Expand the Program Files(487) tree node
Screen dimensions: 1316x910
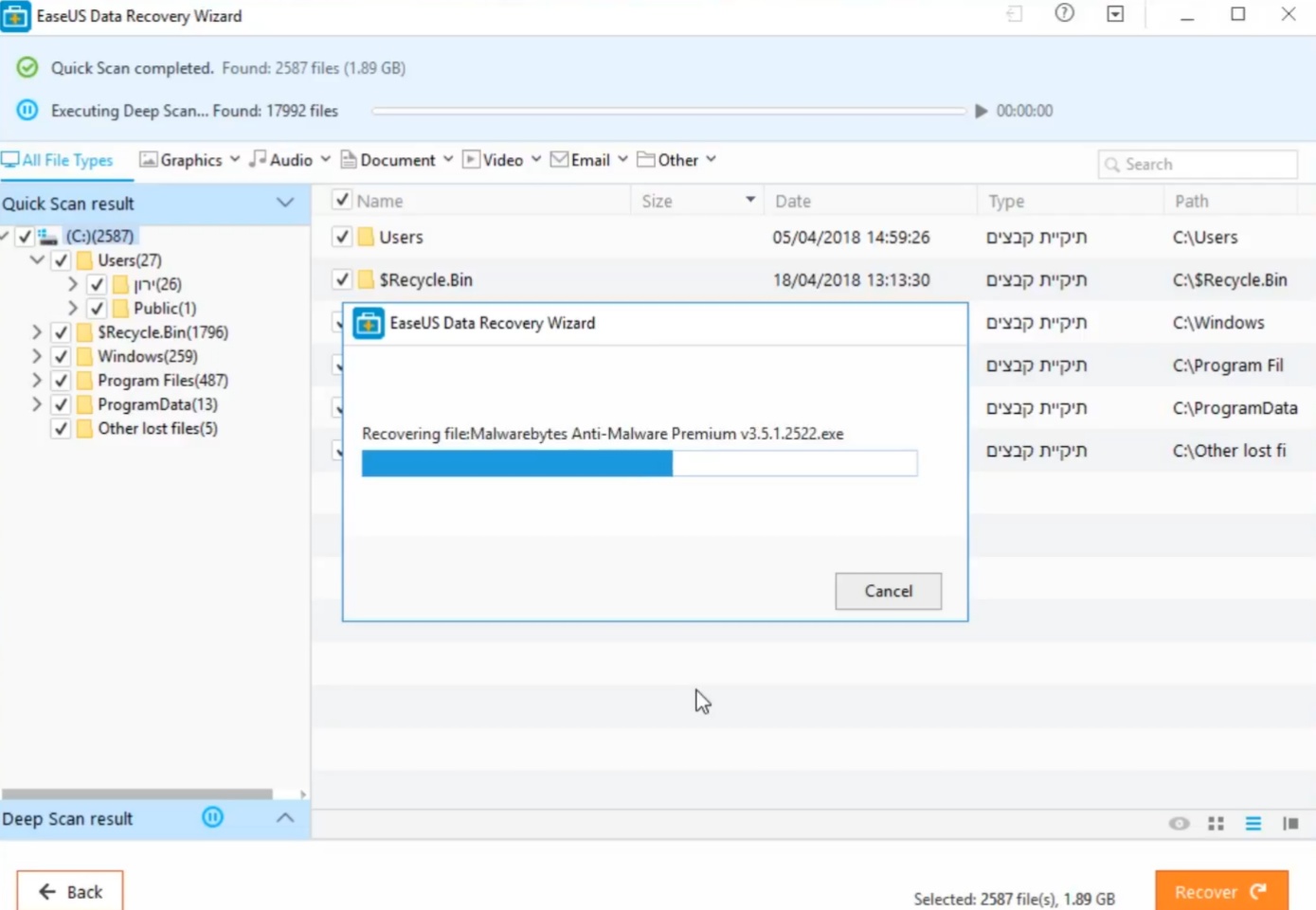pyautogui.click(x=37, y=381)
